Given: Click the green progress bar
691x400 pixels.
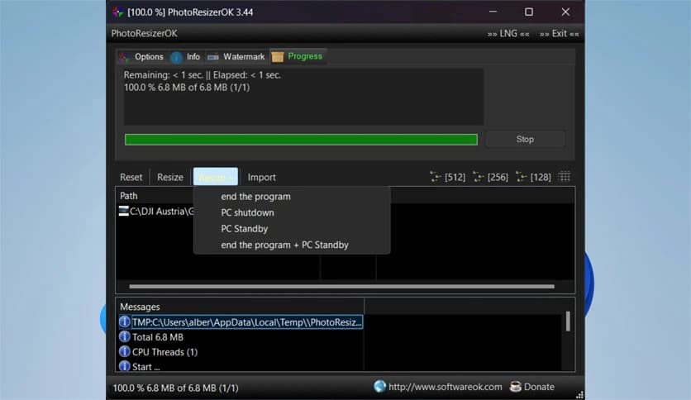Looking at the screenshot, I should tap(301, 140).
